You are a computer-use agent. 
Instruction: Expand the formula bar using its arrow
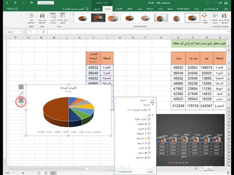coord(229,32)
